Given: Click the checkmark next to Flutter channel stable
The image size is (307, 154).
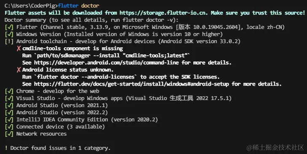Looking at the screenshot, I should click(9, 27).
